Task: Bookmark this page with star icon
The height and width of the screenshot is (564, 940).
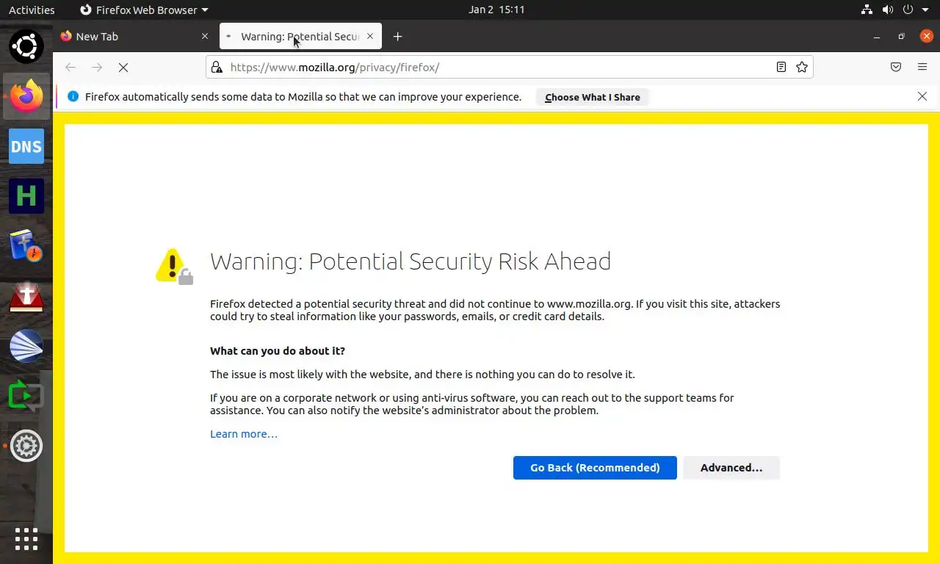Action: coord(802,68)
